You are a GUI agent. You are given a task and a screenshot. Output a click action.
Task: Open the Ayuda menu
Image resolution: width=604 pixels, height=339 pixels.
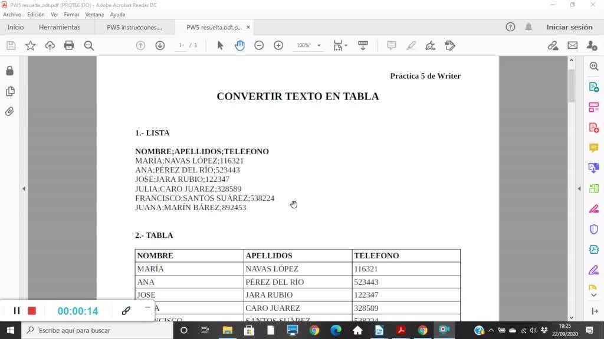pyautogui.click(x=117, y=15)
